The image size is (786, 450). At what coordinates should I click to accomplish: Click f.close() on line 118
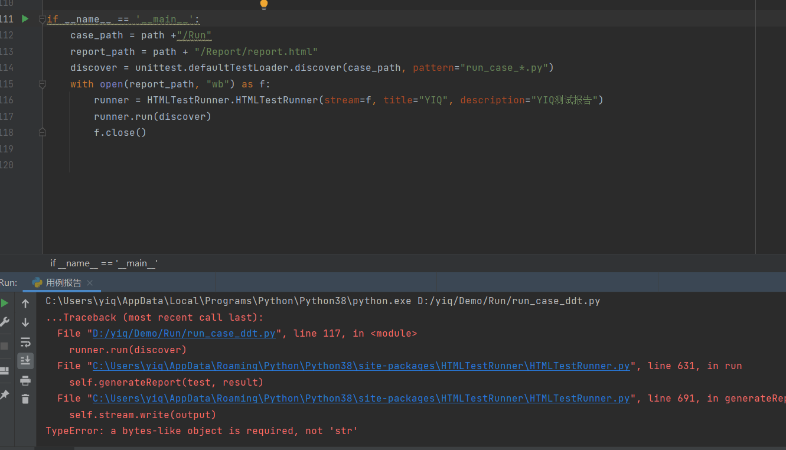(120, 133)
